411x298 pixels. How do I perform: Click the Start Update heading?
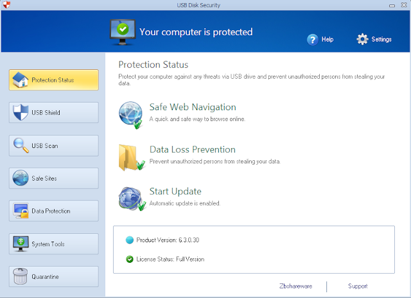pyautogui.click(x=175, y=192)
